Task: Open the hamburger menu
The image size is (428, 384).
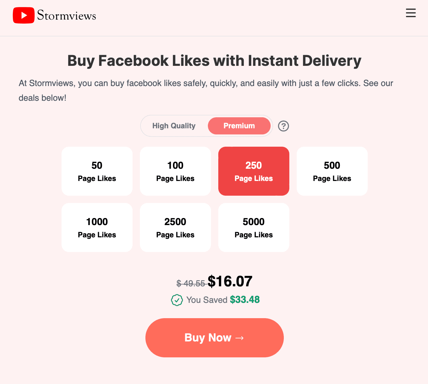Action: point(411,13)
